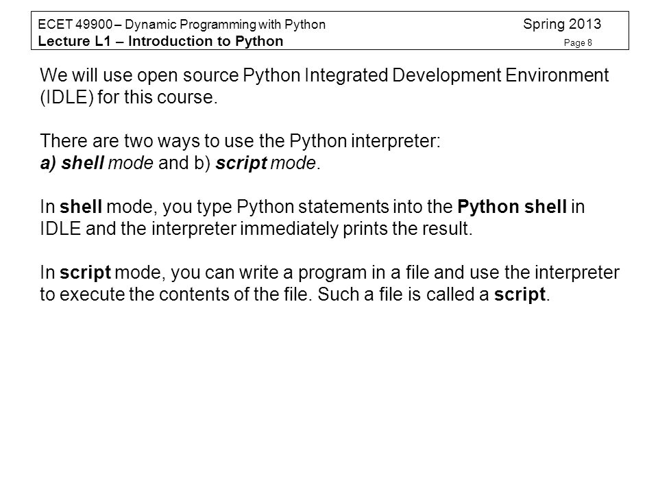
Task: Click the final bold word 'script' ending the paragraph
Action: [520, 294]
